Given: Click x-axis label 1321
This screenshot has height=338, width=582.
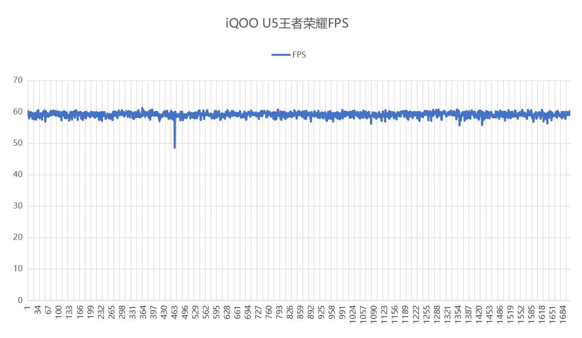Looking at the screenshot, I should tap(449, 314).
